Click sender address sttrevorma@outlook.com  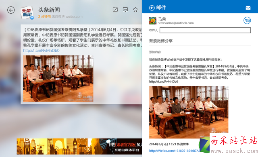coord(176,23)
